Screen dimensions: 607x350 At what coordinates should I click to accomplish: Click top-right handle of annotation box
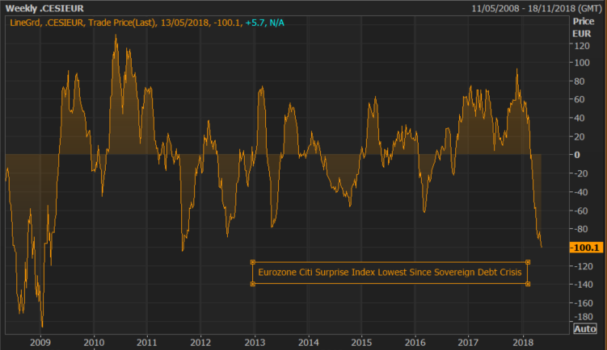(528, 262)
